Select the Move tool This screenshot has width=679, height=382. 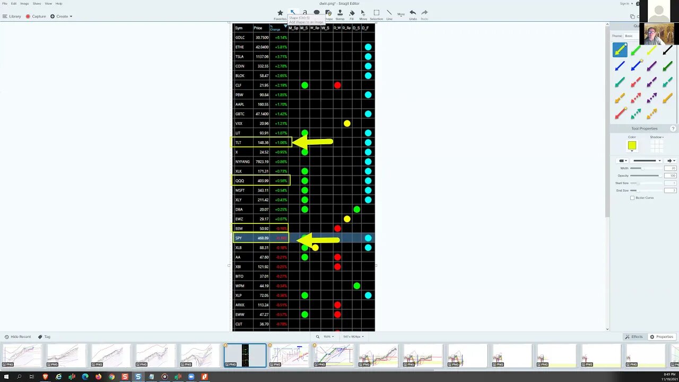coord(363,15)
